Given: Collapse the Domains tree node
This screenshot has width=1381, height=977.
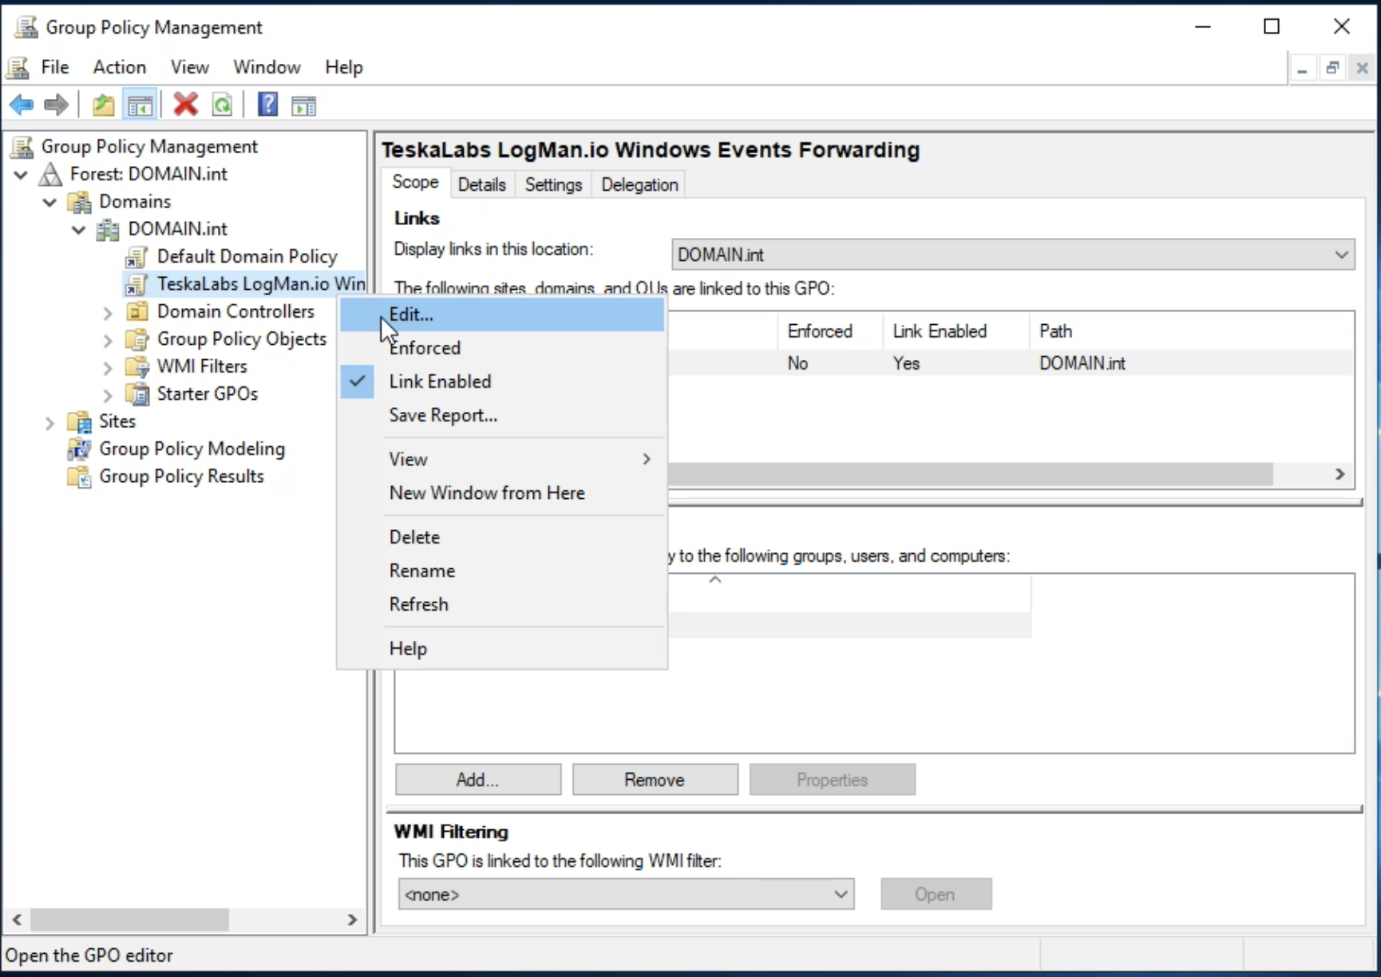Looking at the screenshot, I should coord(49,202).
